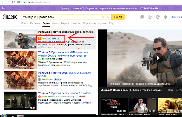Save the video with the bookmark icon
The height and width of the screenshot is (117, 182).
click(x=178, y=90)
